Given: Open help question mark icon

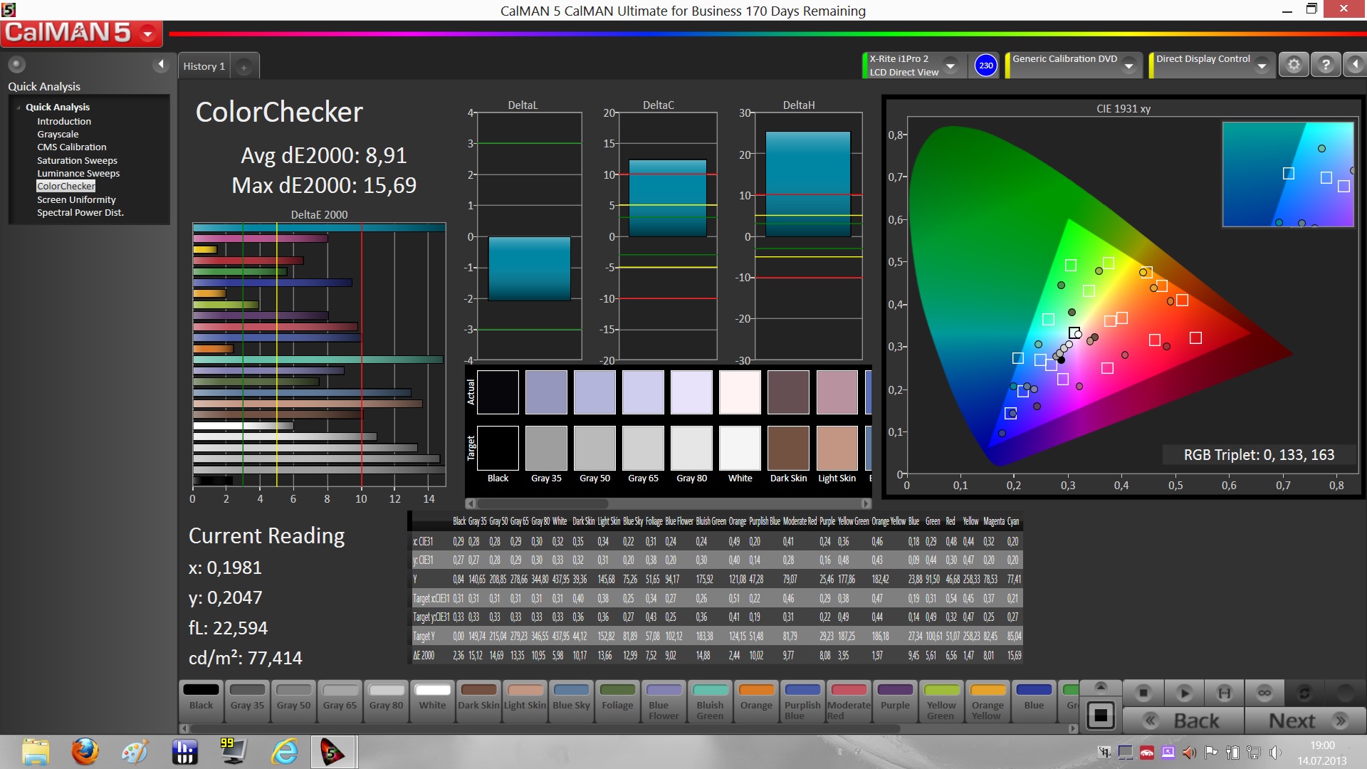Looking at the screenshot, I should pos(1325,65).
